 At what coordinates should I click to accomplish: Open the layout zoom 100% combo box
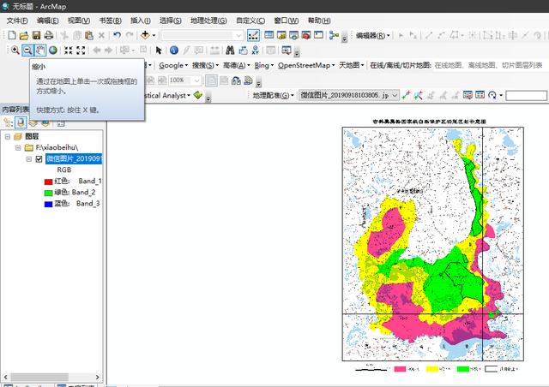(x=185, y=80)
